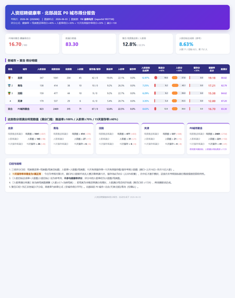This screenshot has height=298, width=235.
Task: Click 北京 orange onboarding score bar
Action: click(x=175, y=77)
